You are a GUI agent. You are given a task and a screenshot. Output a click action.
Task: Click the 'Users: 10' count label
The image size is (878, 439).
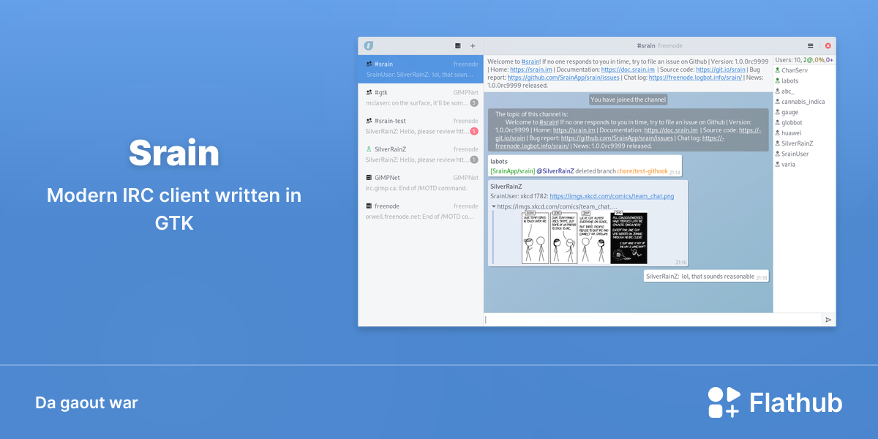(x=788, y=59)
